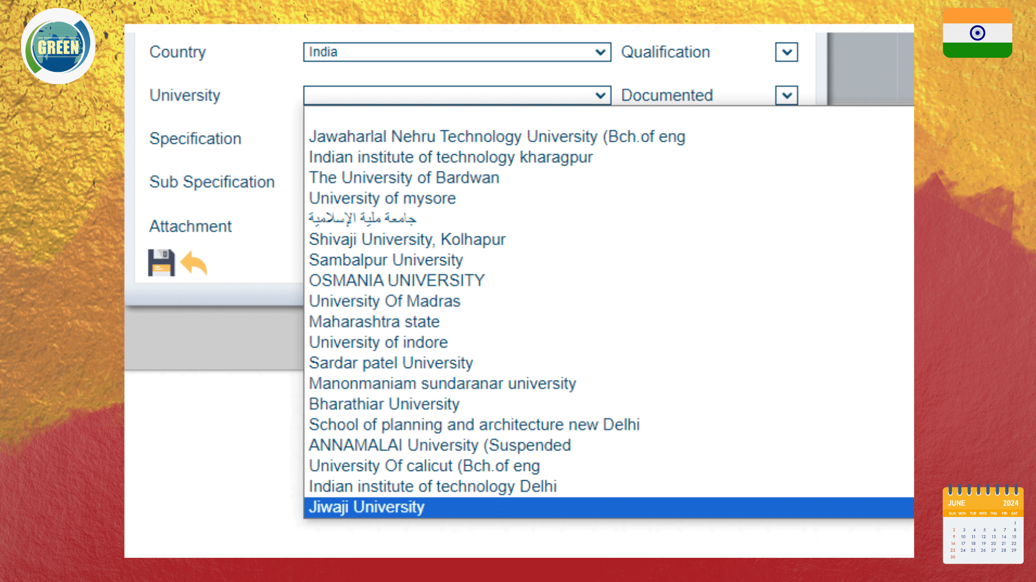The width and height of the screenshot is (1036, 582).
Task: Choose Indian institute of technology kharagpur
Action: (x=451, y=157)
